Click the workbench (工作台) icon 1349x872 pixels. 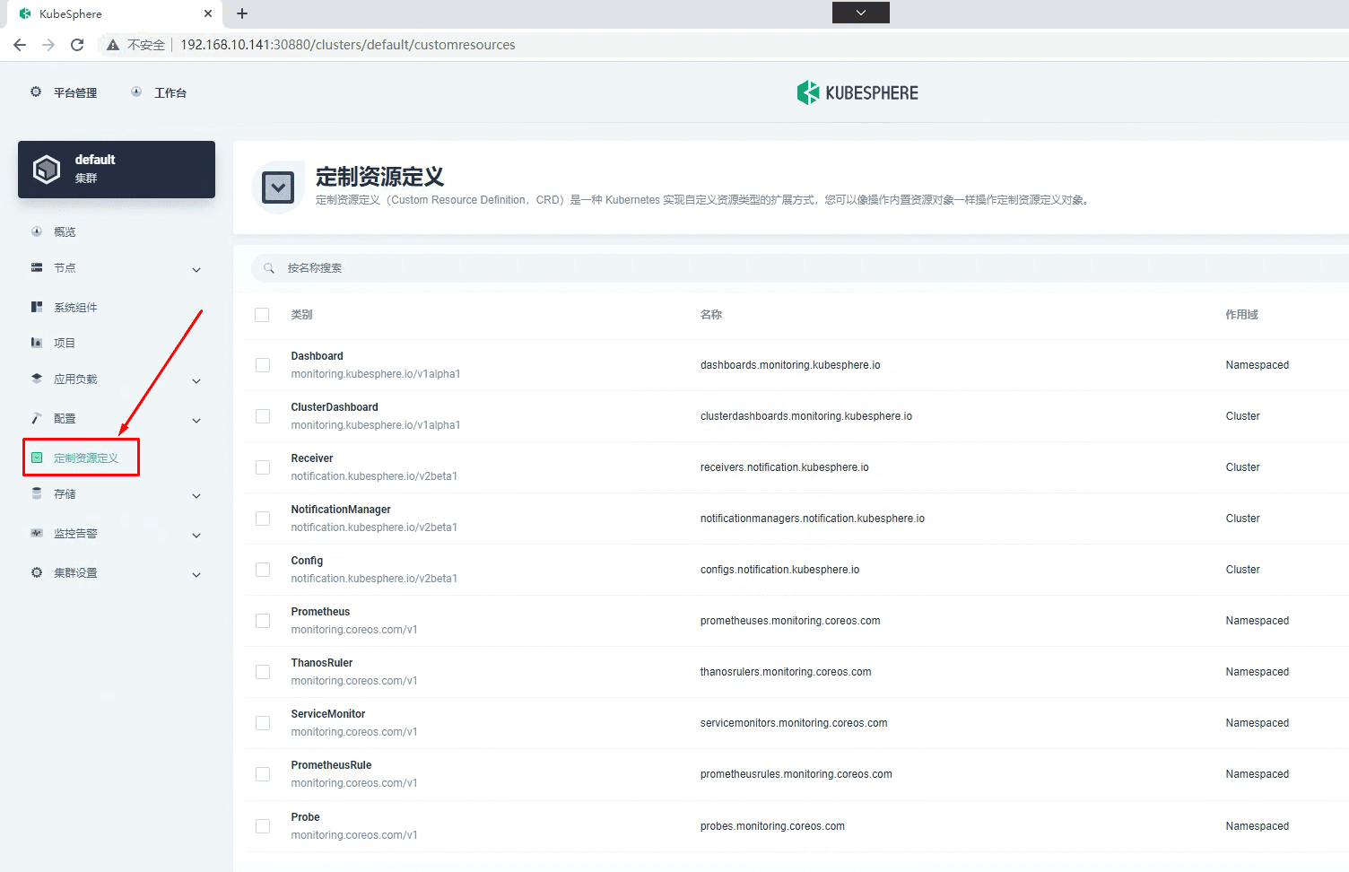tap(136, 92)
